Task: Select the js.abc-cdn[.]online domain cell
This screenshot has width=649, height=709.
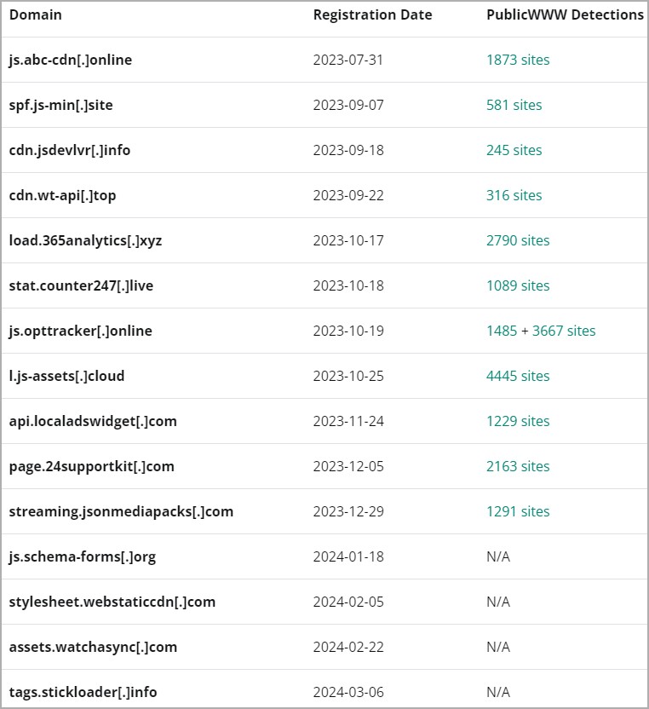Action: (x=71, y=60)
